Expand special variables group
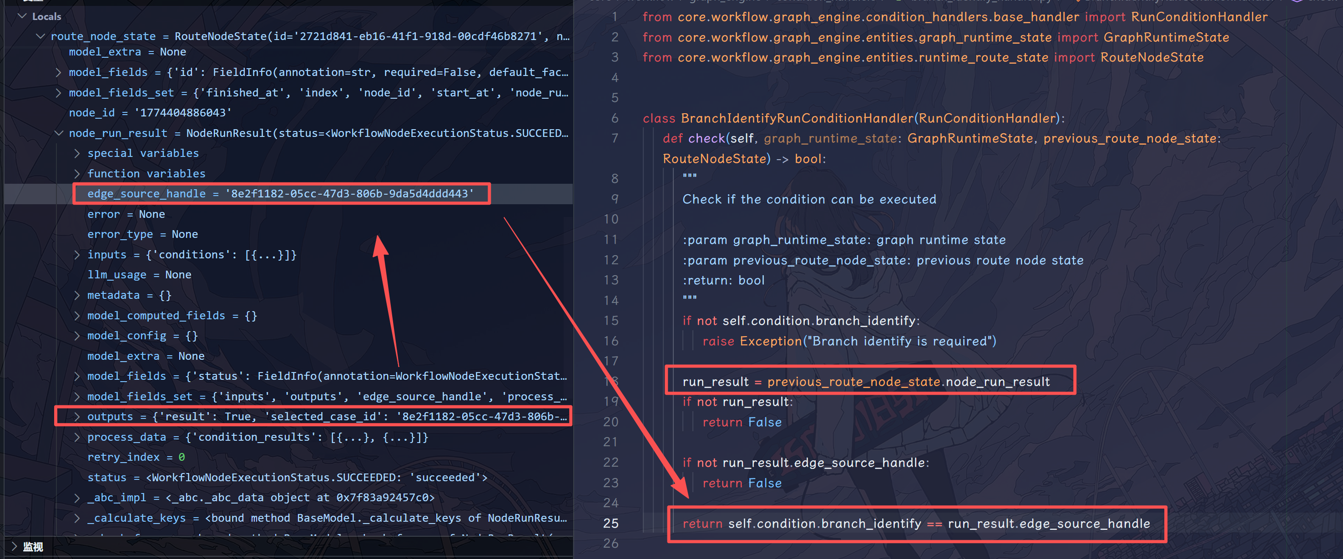The image size is (1343, 559). click(77, 153)
